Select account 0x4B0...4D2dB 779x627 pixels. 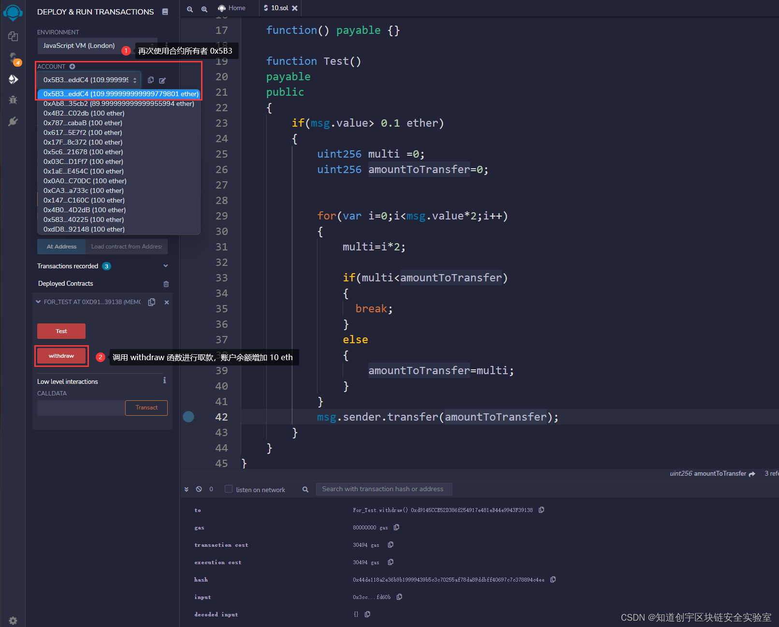pyautogui.click(x=119, y=210)
